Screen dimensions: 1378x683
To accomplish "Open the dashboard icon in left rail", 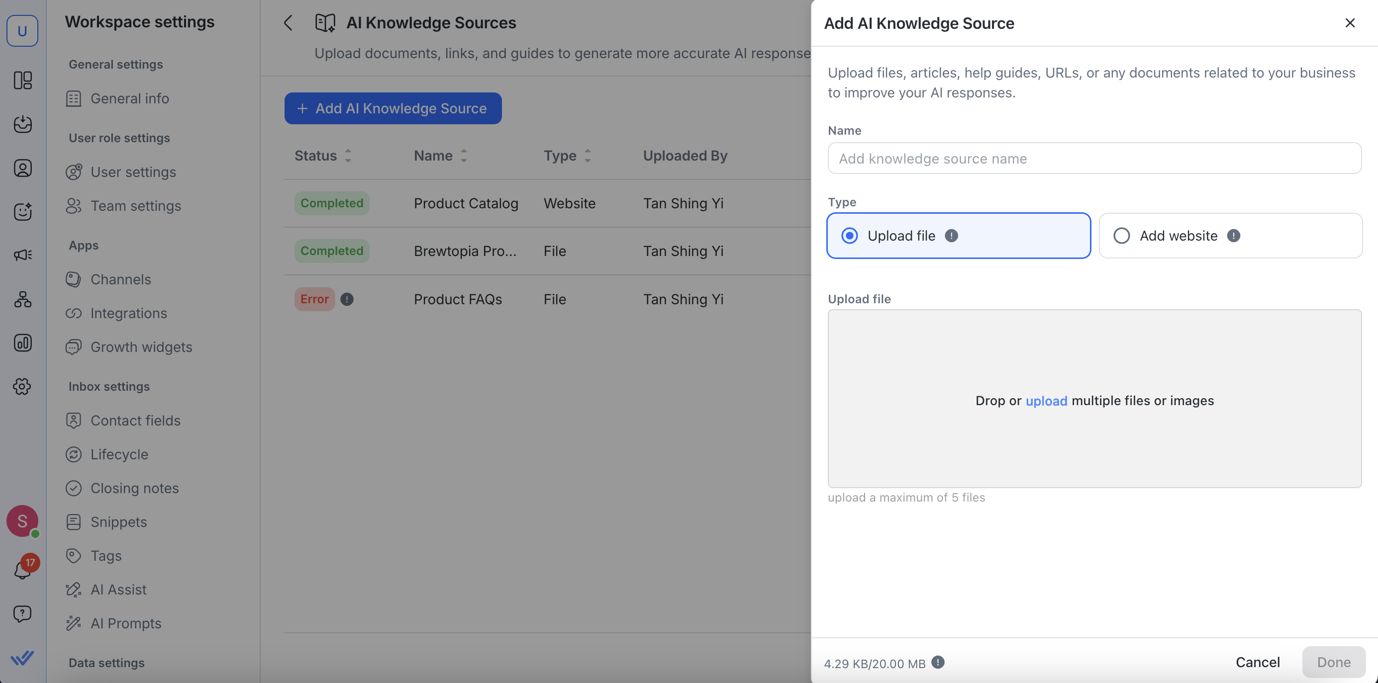I will pyautogui.click(x=22, y=80).
